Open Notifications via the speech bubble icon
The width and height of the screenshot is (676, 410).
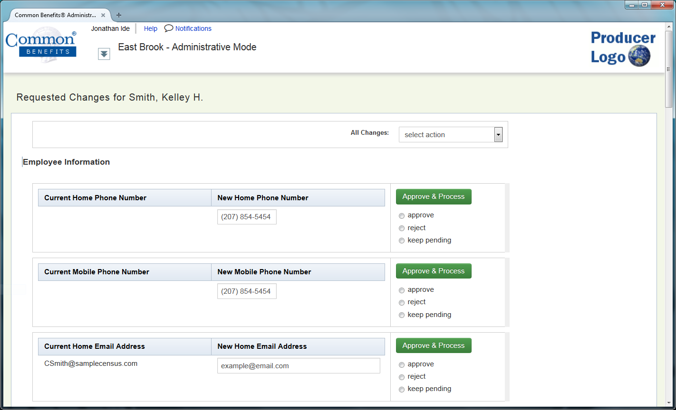[x=169, y=28]
